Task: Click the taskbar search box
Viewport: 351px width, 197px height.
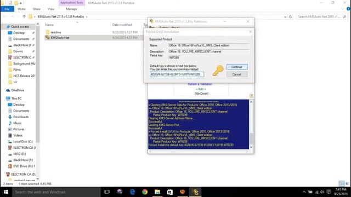Action: tap(56, 192)
